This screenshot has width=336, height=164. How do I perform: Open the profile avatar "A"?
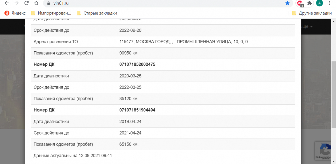click(x=319, y=3)
